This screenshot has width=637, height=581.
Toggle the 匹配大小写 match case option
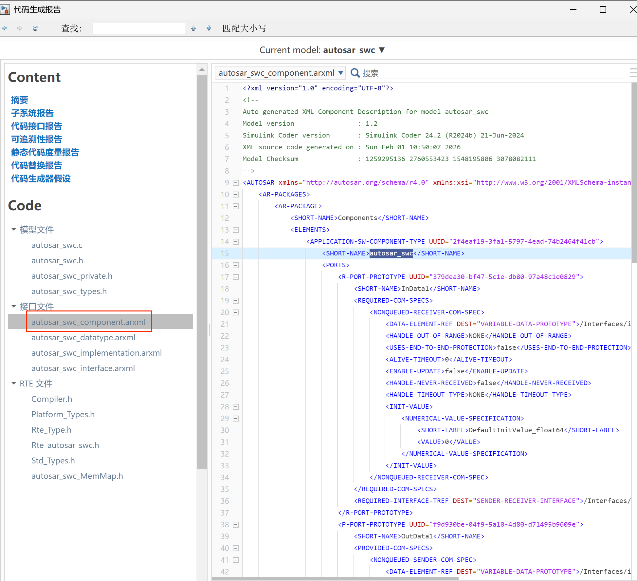244,28
